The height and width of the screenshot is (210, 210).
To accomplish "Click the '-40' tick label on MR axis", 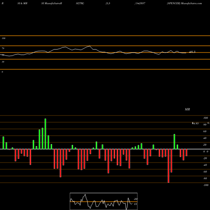I will [205, 165].
